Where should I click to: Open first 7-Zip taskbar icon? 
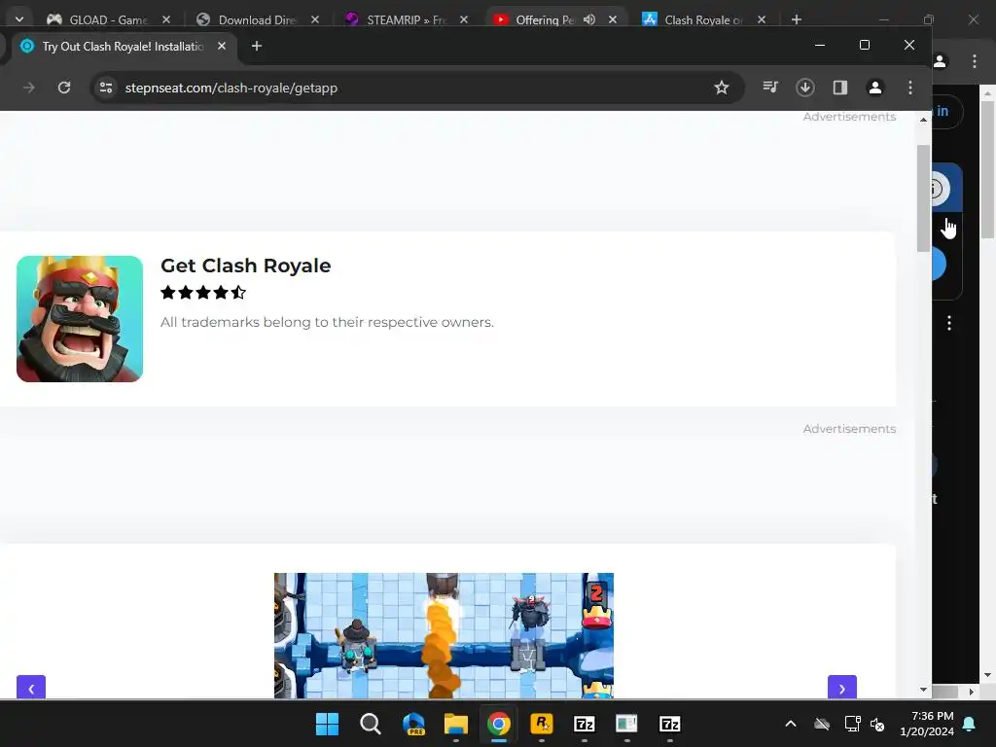tap(584, 724)
